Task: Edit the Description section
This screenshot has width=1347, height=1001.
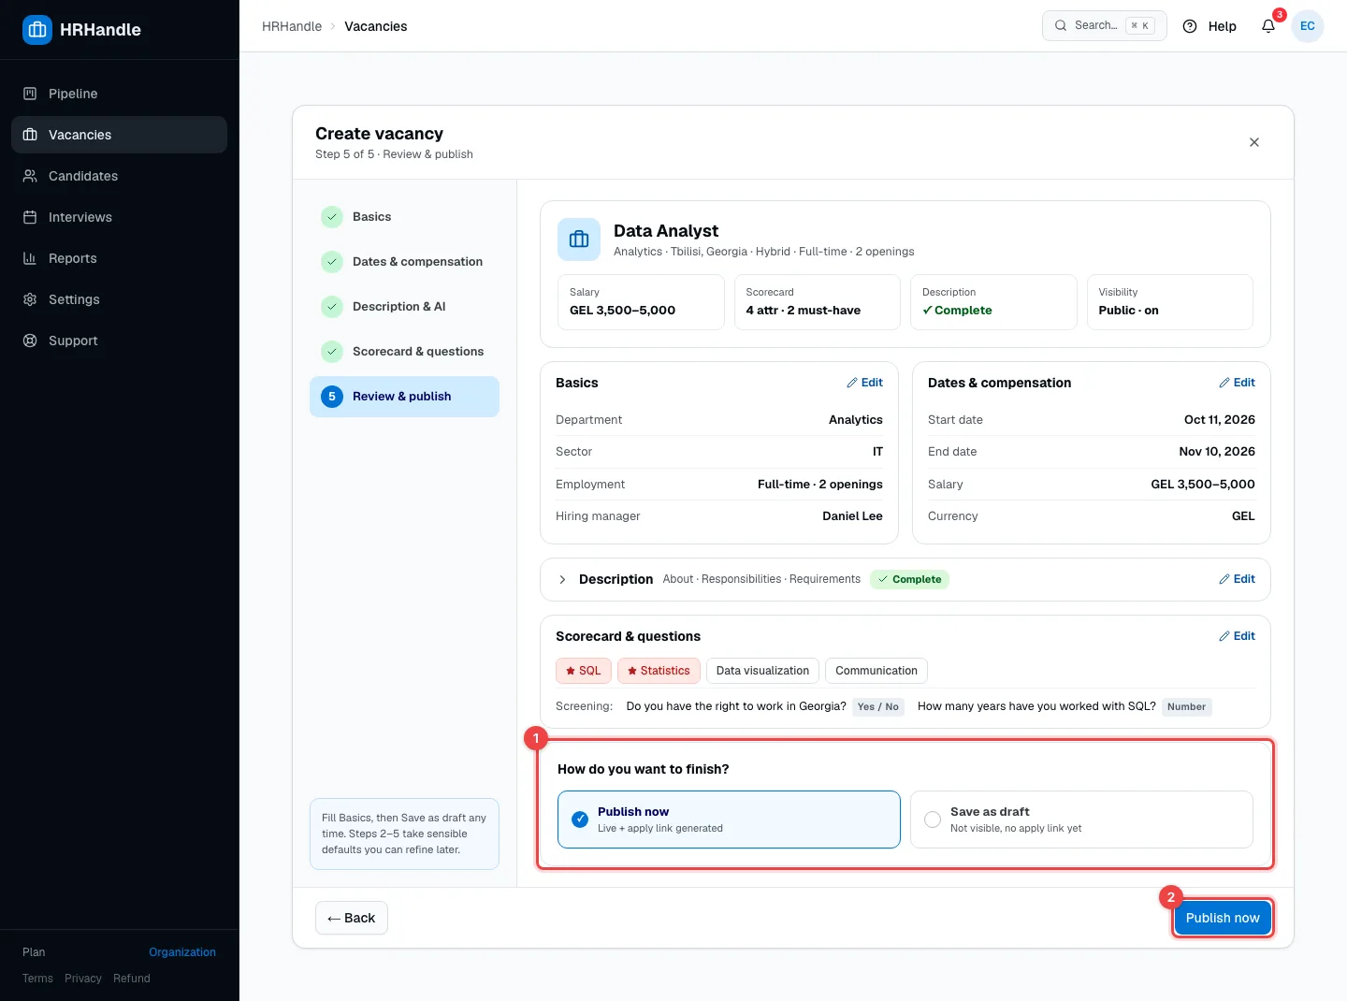Action: pyautogui.click(x=1237, y=579)
